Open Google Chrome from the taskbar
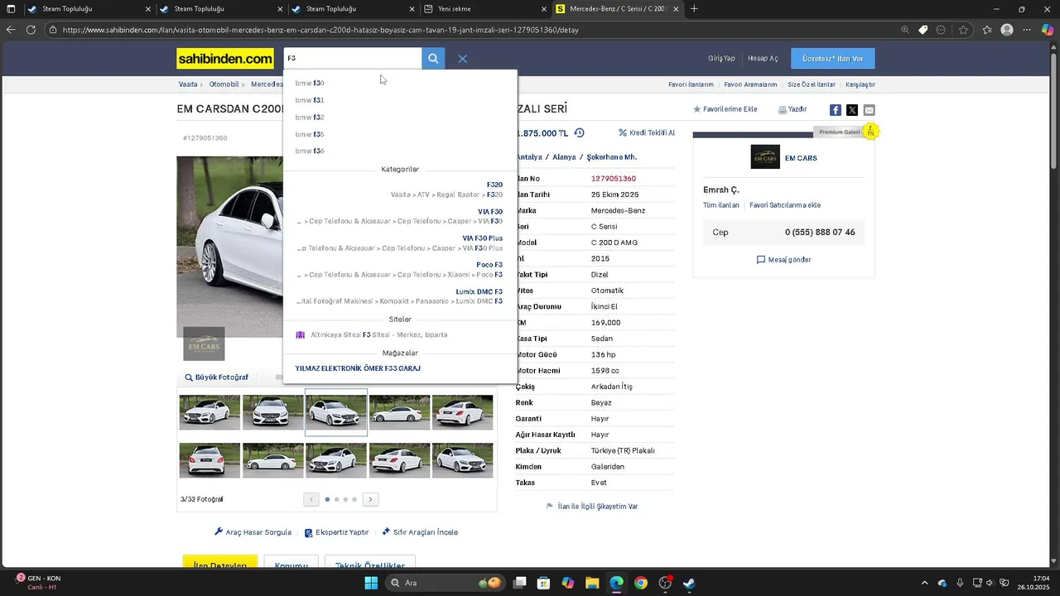This screenshot has height=596, width=1060. (x=641, y=583)
